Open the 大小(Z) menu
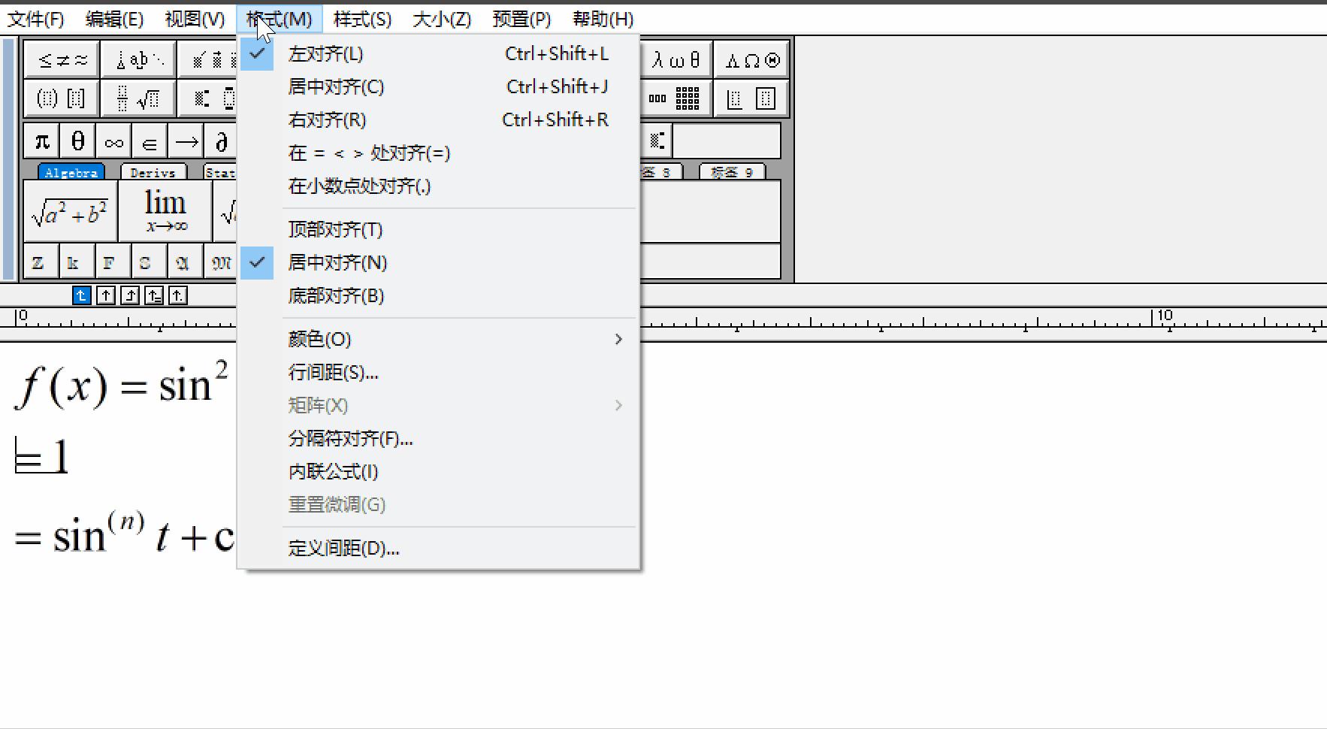The width and height of the screenshot is (1327, 729). pyautogui.click(x=442, y=20)
